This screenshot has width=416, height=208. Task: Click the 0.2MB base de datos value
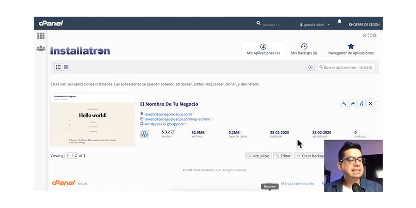coord(234,132)
